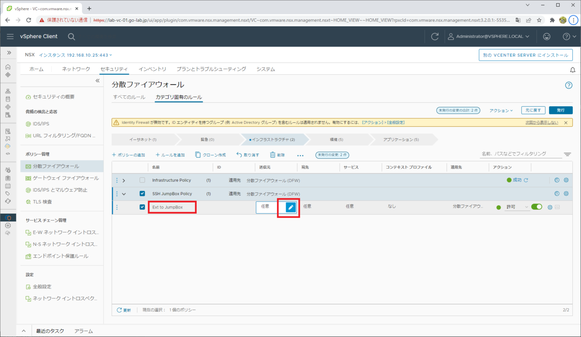The height and width of the screenshot is (337, 581).
Task: Open clock icon of SSH JumpBox Policy
Action: [x=557, y=194]
